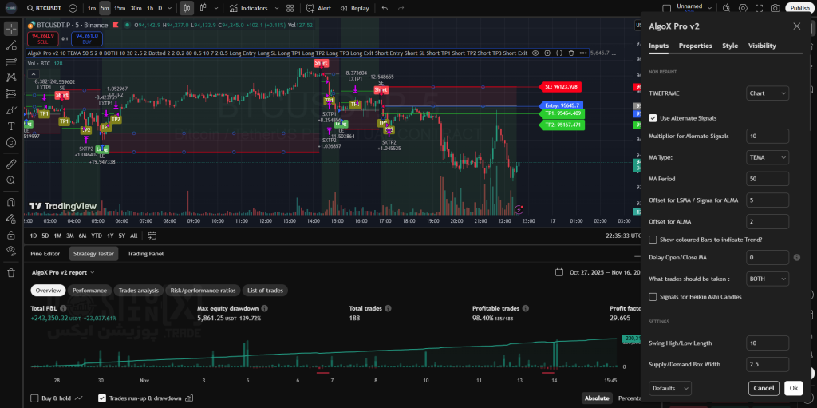The height and width of the screenshot is (408, 817).
Task: Toggle stay in drawing mode
Action: (11, 218)
